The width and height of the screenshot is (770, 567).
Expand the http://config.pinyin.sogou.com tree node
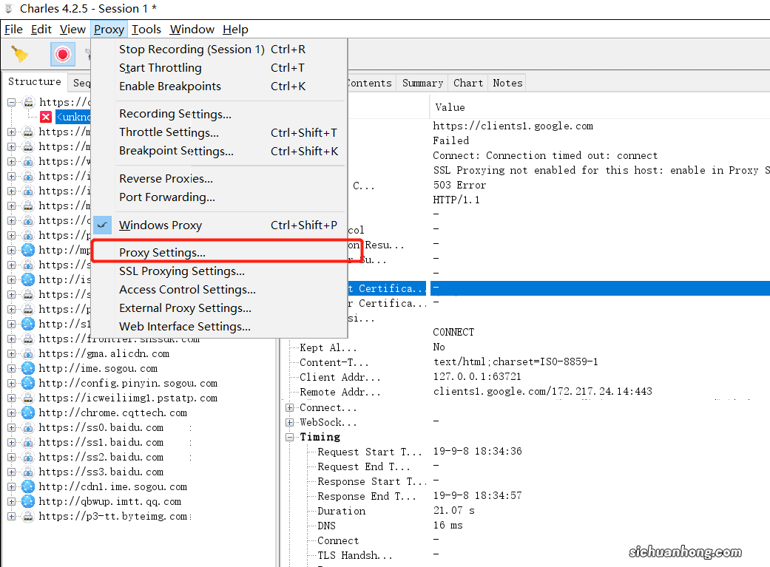click(x=12, y=383)
